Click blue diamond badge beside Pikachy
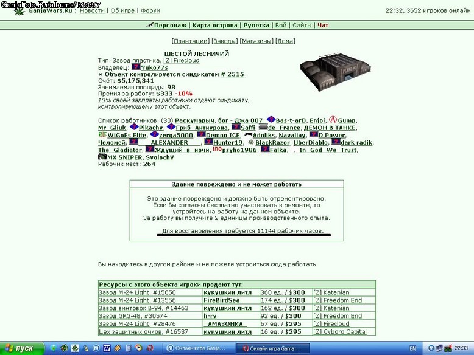 click(x=134, y=127)
